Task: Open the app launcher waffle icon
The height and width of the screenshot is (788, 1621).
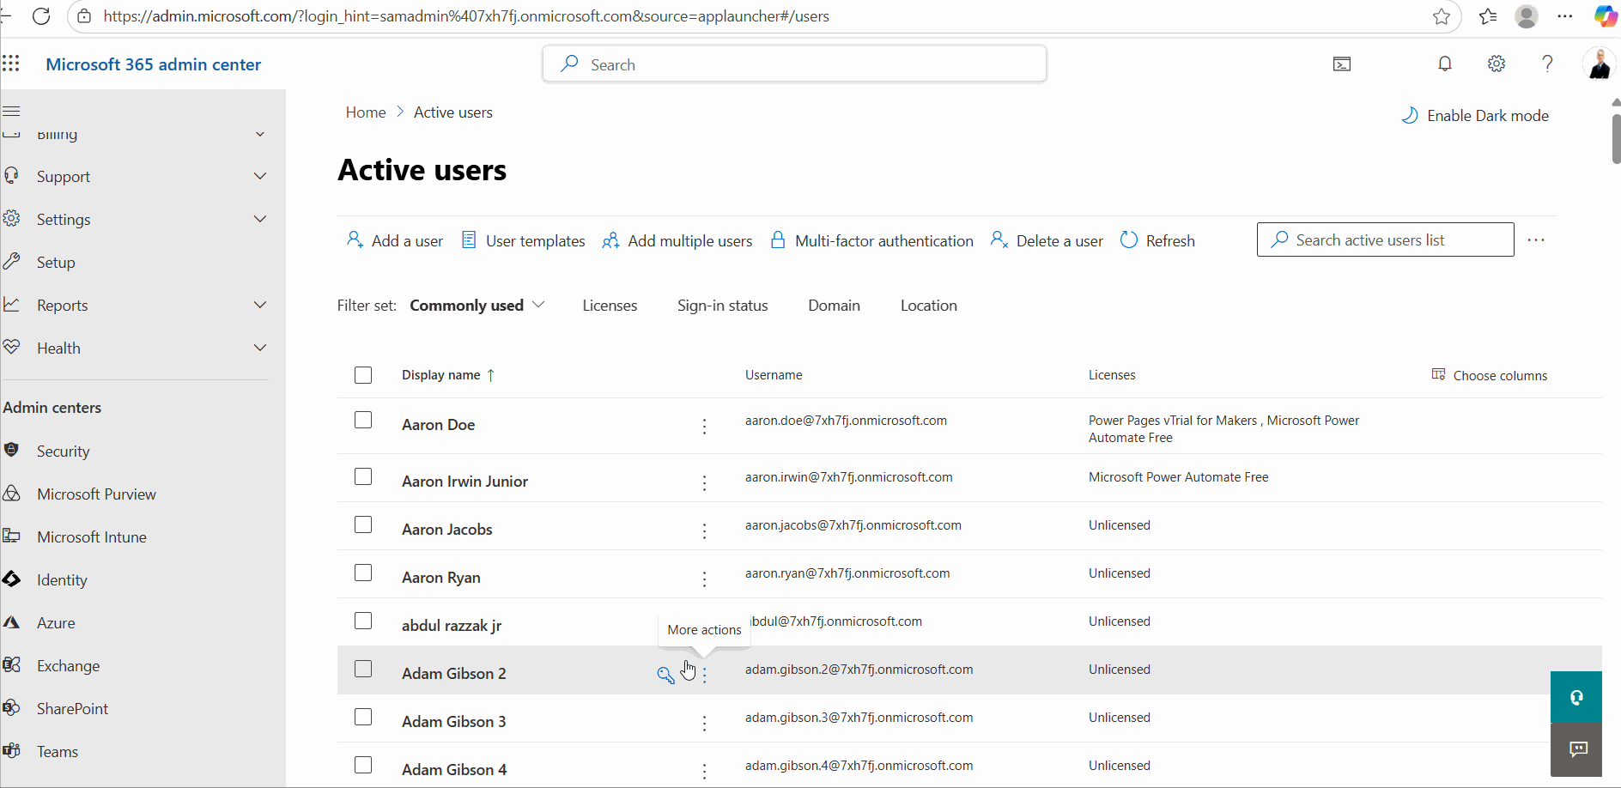Action: coord(11,64)
